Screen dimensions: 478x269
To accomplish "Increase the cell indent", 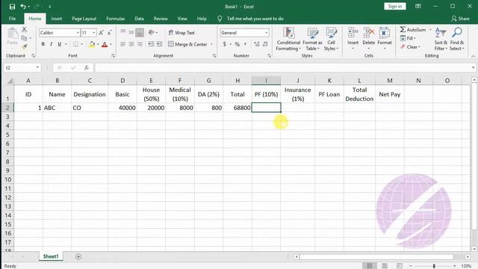I will [x=159, y=44].
